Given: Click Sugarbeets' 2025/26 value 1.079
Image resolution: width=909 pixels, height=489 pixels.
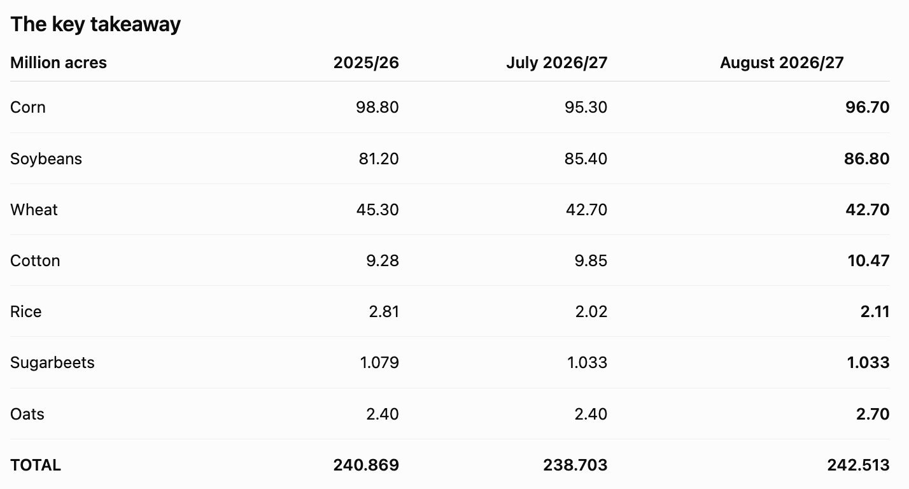Looking at the screenshot, I should 379,362.
